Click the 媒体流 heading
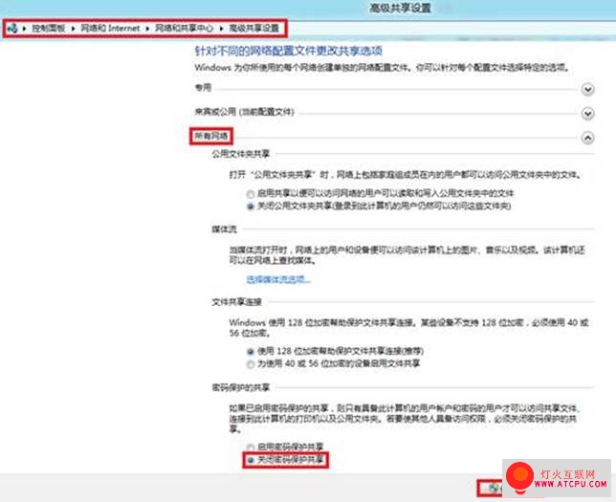 click(x=225, y=229)
